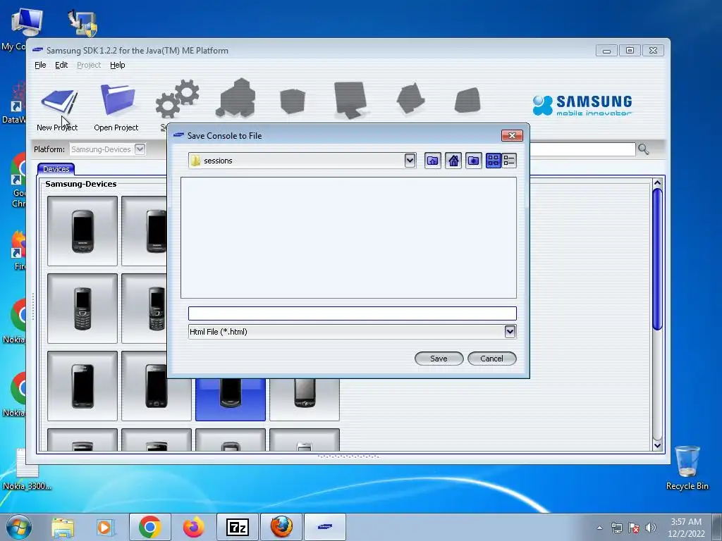Switch file chooser to Details view
The height and width of the screenshot is (541, 722).
pyautogui.click(x=509, y=161)
